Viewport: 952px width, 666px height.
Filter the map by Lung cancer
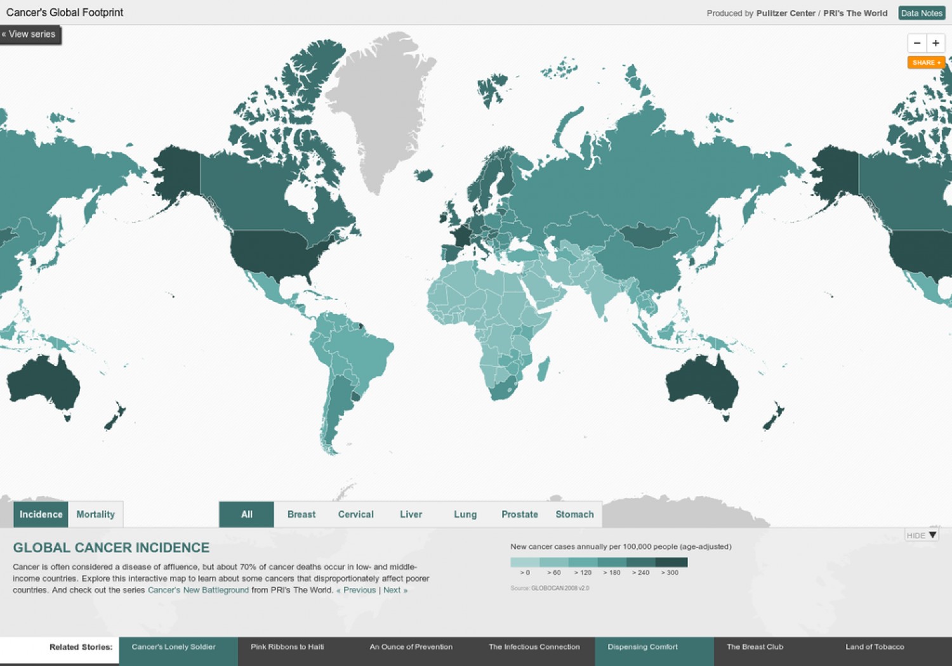pos(465,514)
